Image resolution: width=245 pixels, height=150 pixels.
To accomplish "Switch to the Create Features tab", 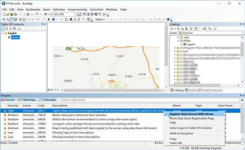I will coord(210,90).
